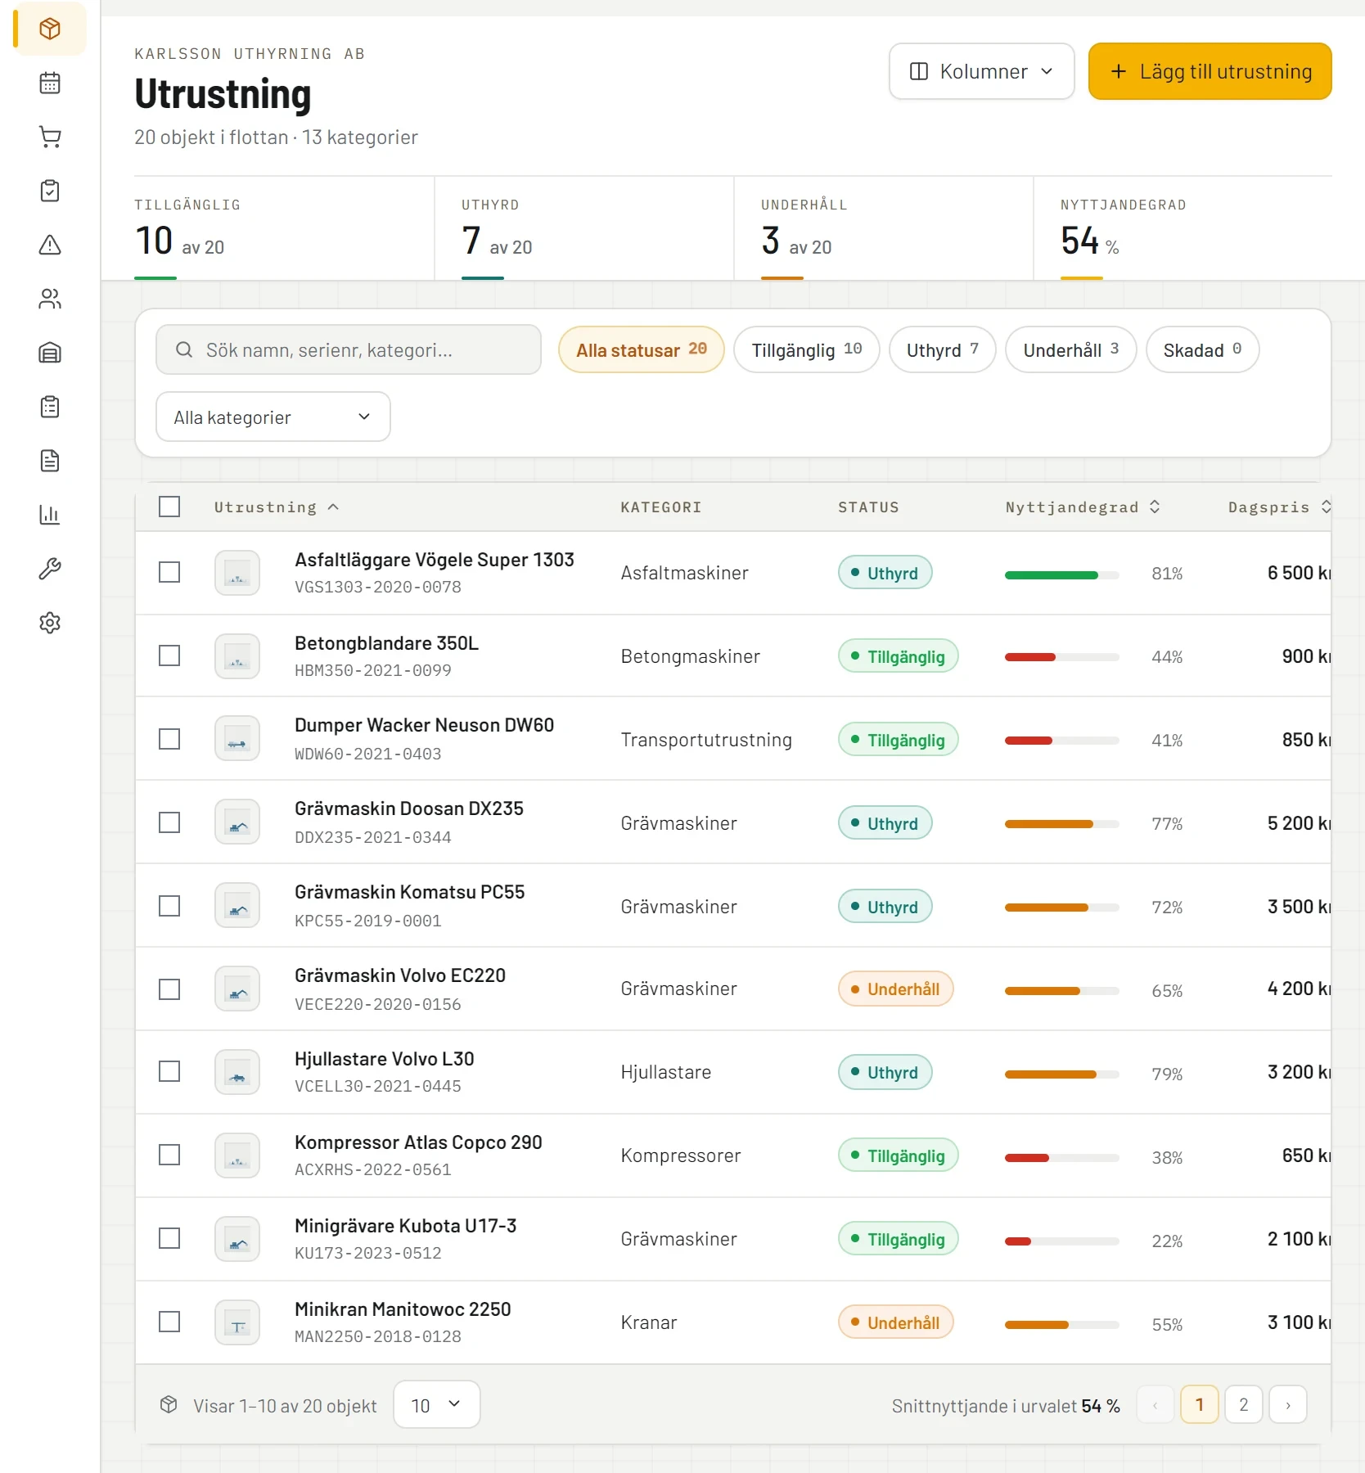Image resolution: width=1365 pixels, height=1473 pixels.
Task: Check the Hjullastare Volvo L30 row
Action: tap(169, 1072)
